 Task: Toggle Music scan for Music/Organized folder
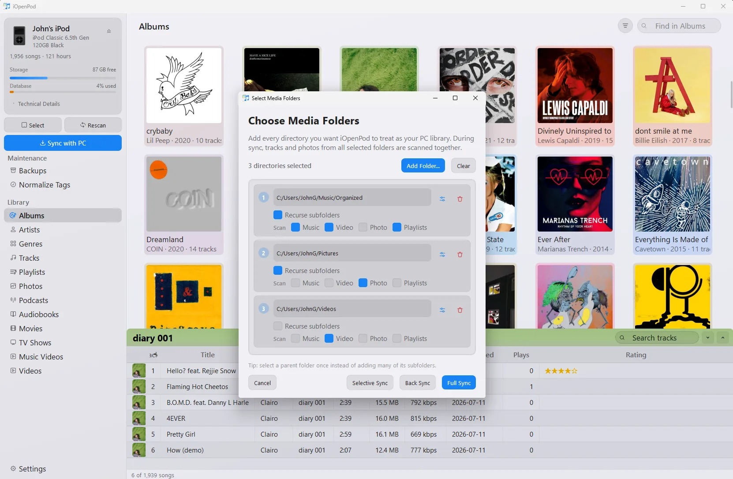pyautogui.click(x=295, y=227)
